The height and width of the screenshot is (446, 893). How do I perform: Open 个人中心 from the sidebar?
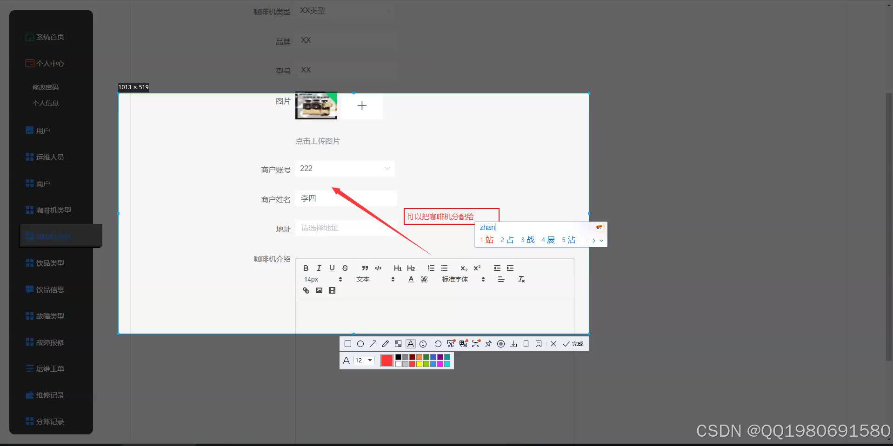tap(49, 64)
